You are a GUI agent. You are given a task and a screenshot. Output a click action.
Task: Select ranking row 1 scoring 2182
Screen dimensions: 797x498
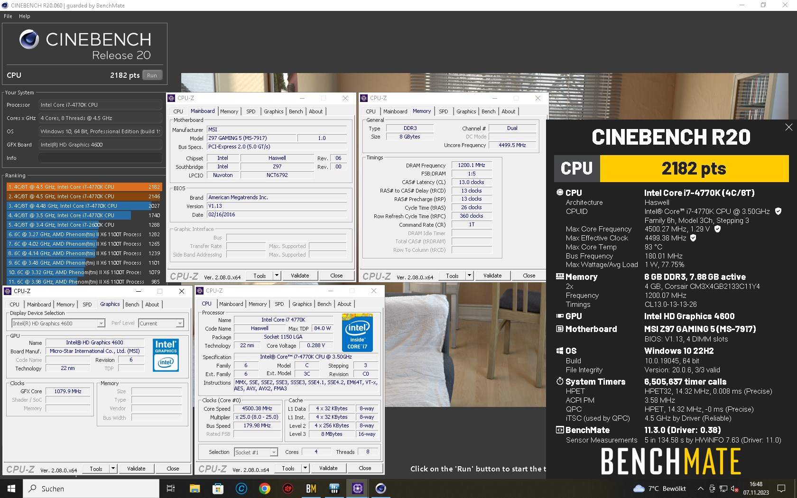pyautogui.click(x=84, y=187)
